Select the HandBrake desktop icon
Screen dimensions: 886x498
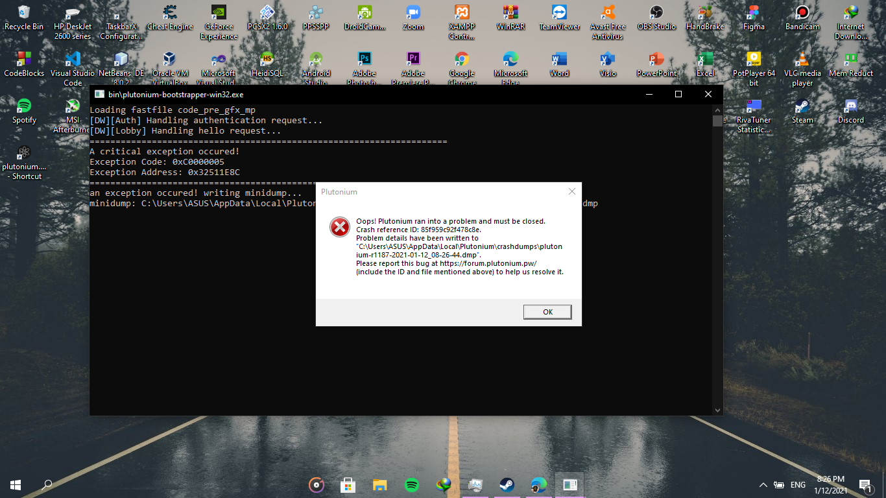coord(705,18)
